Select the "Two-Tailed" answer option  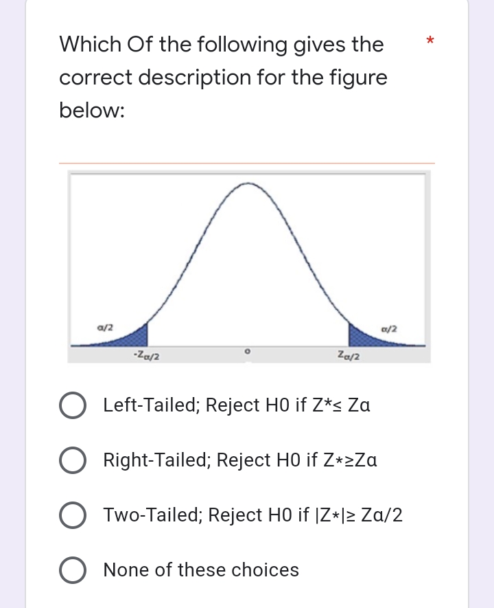click(73, 515)
